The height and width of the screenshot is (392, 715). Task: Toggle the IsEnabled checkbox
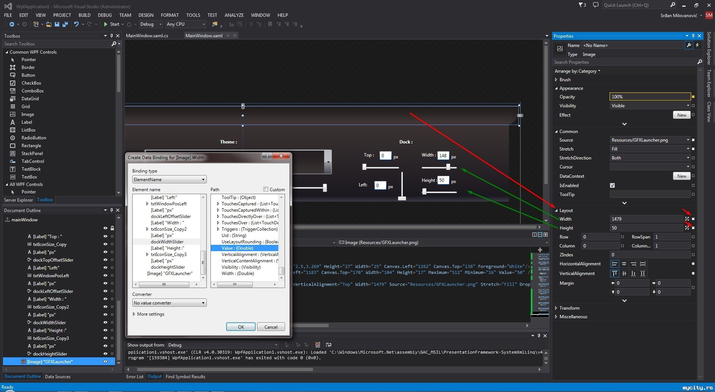click(612, 185)
